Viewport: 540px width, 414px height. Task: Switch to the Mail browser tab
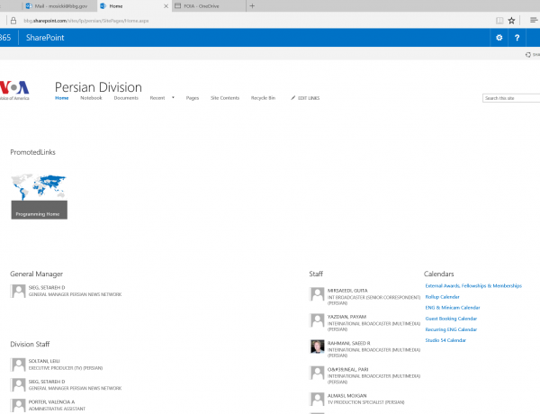(60, 6)
